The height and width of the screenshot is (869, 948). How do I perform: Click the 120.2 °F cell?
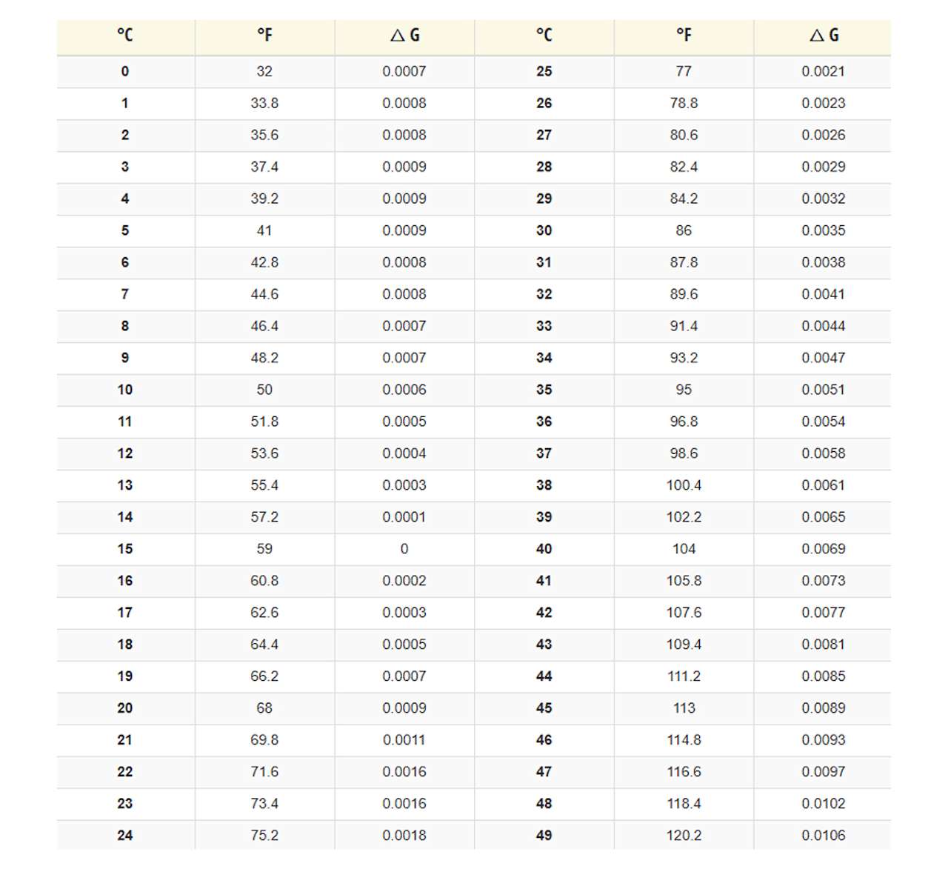click(684, 835)
